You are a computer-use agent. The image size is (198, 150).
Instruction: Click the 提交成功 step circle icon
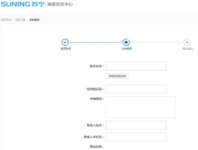click(187, 42)
